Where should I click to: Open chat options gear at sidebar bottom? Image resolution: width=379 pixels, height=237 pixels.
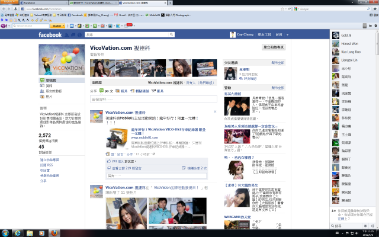[365, 226]
